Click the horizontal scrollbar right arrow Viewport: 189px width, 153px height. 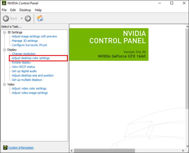(183, 151)
